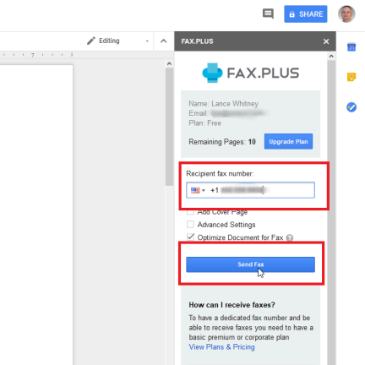Click the FAX.PLUS logo
This screenshot has width=365, height=365.
click(250, 73)
